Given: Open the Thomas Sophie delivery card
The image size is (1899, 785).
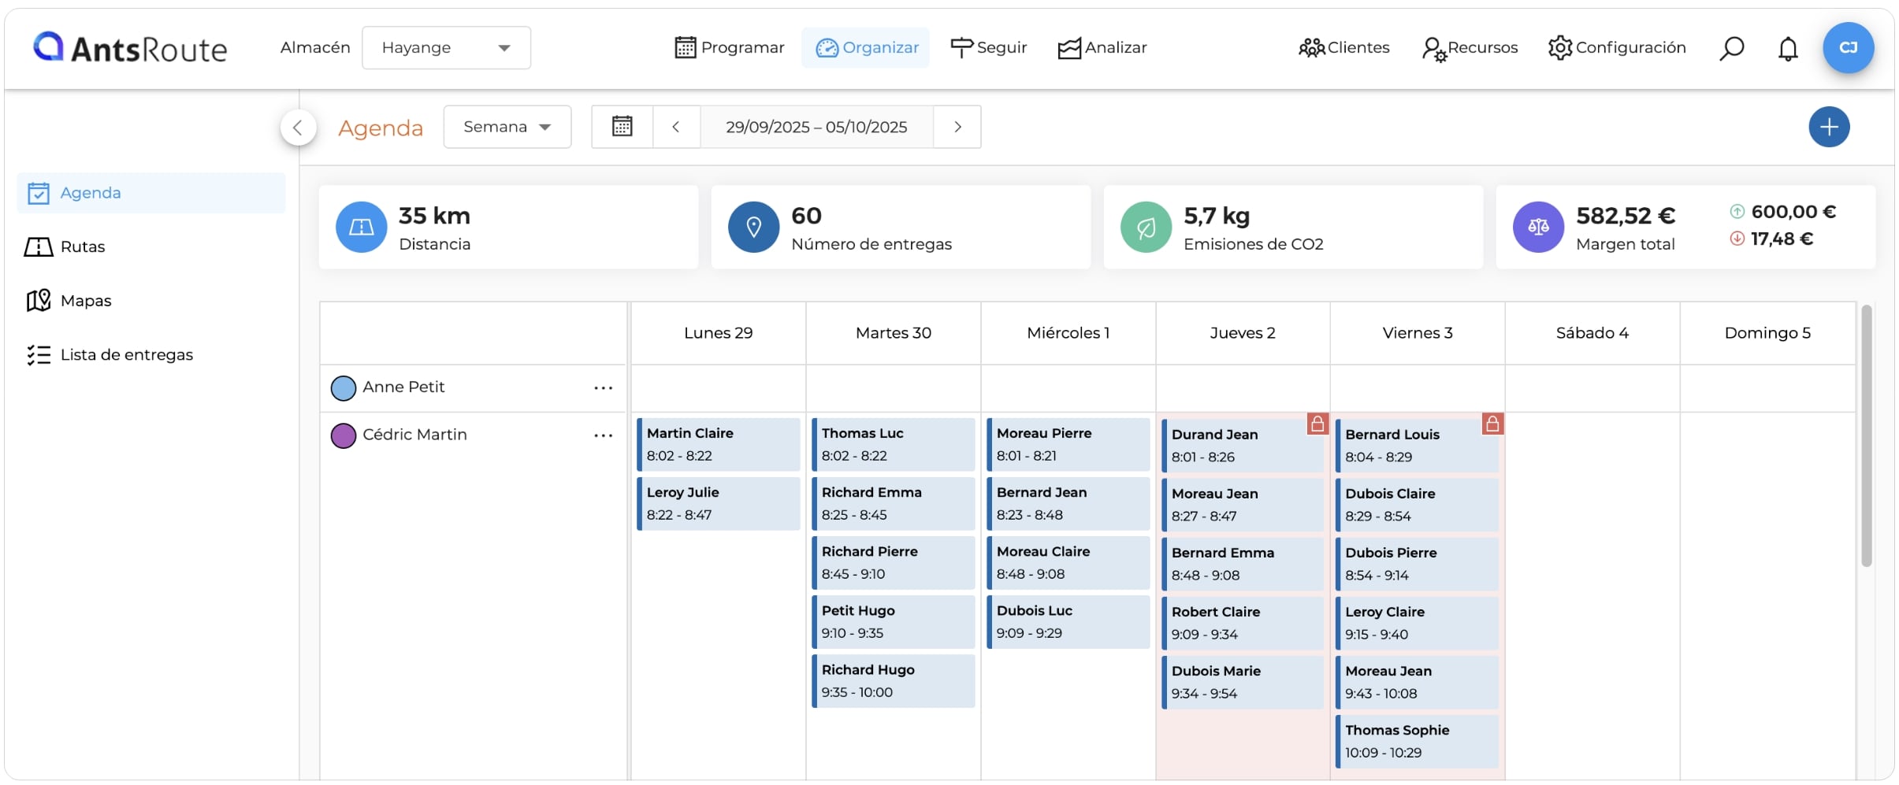Looking at the screenshot, I should click(1418, 741).
